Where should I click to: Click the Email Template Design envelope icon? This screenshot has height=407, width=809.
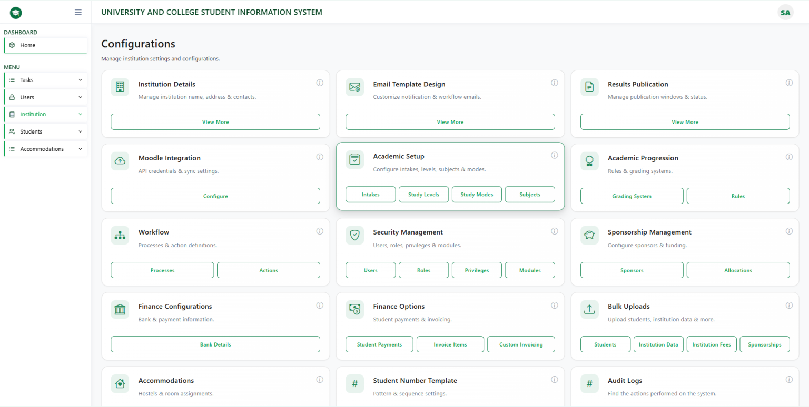pos(354,87)
